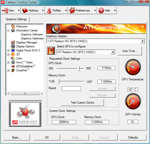This screenshot has height=144, width=150.
Task: Click the Result text field
Action: pyautogui.click(x=71, y=89)
